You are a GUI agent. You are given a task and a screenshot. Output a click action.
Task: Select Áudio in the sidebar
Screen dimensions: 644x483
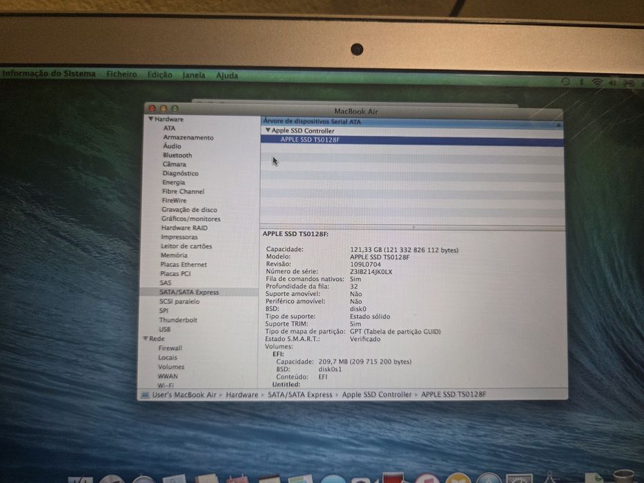[172, 146]
